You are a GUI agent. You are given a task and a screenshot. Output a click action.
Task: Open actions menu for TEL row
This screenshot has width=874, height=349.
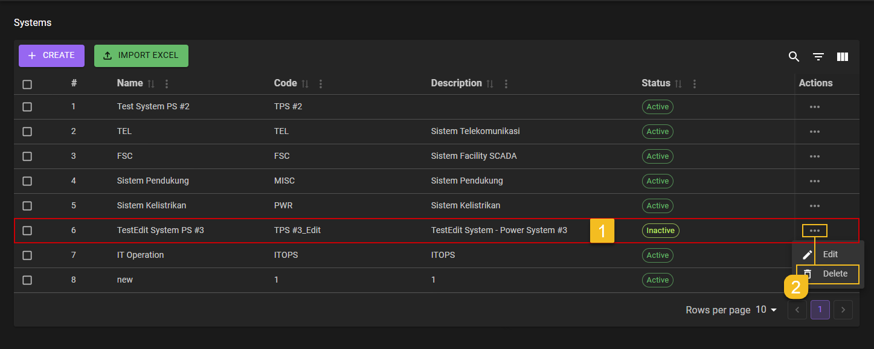pos(814,132)
